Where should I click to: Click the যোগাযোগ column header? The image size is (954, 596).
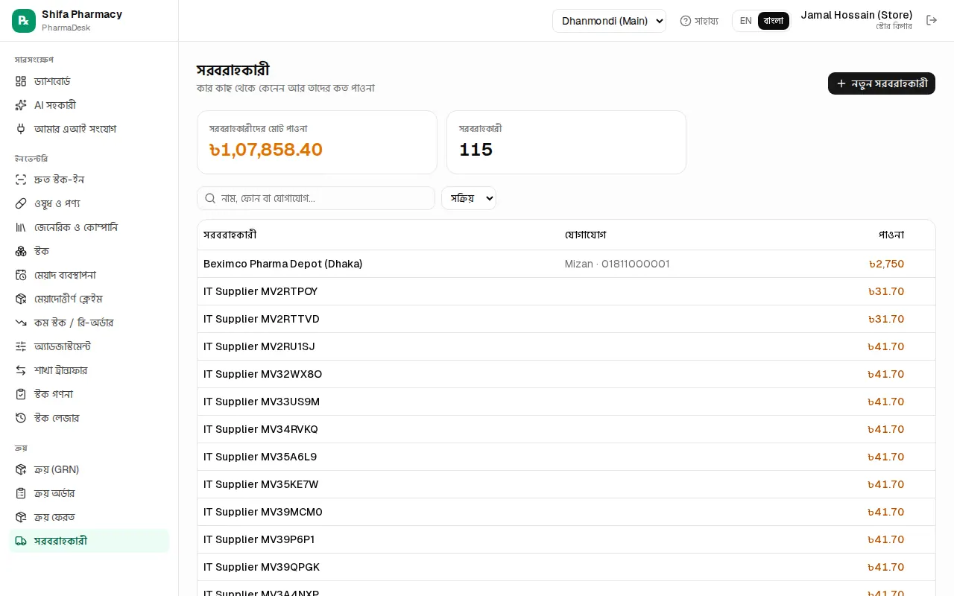585,235
